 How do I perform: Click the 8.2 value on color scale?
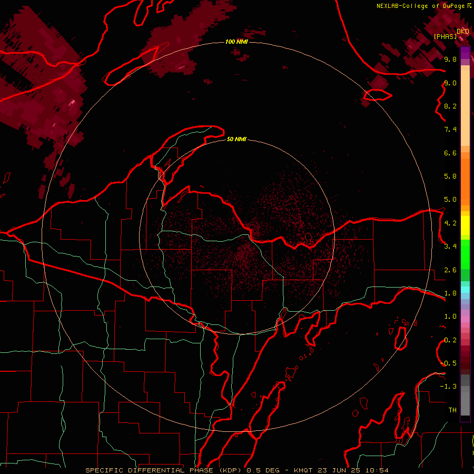450,106
